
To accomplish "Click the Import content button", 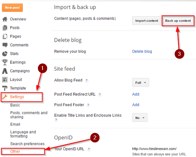I will 147,21.
